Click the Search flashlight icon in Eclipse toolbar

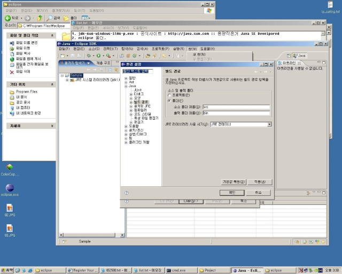[x=154, y=56]
